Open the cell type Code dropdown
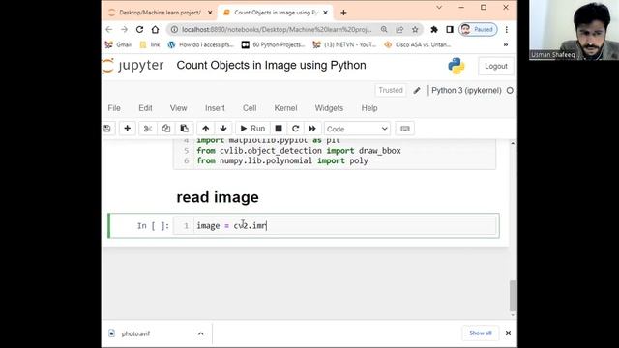619x348 pixels. pos(357,129)
